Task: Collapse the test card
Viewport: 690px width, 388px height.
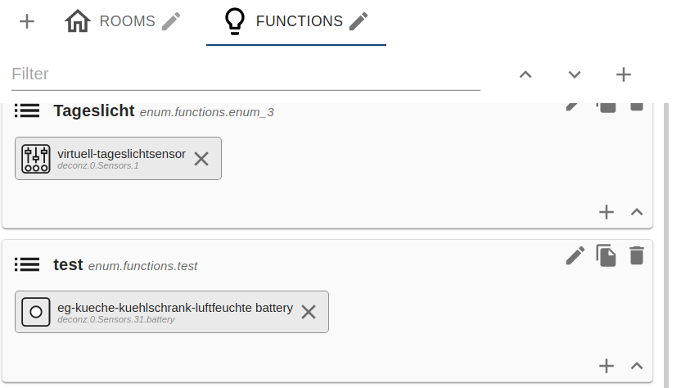Action: (x=637, y=366)
